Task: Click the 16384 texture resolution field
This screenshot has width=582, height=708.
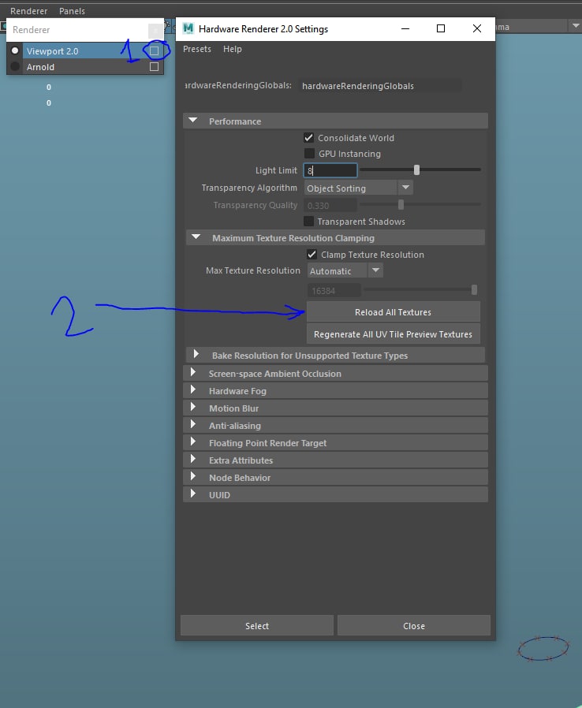Action: click(334, 290)
